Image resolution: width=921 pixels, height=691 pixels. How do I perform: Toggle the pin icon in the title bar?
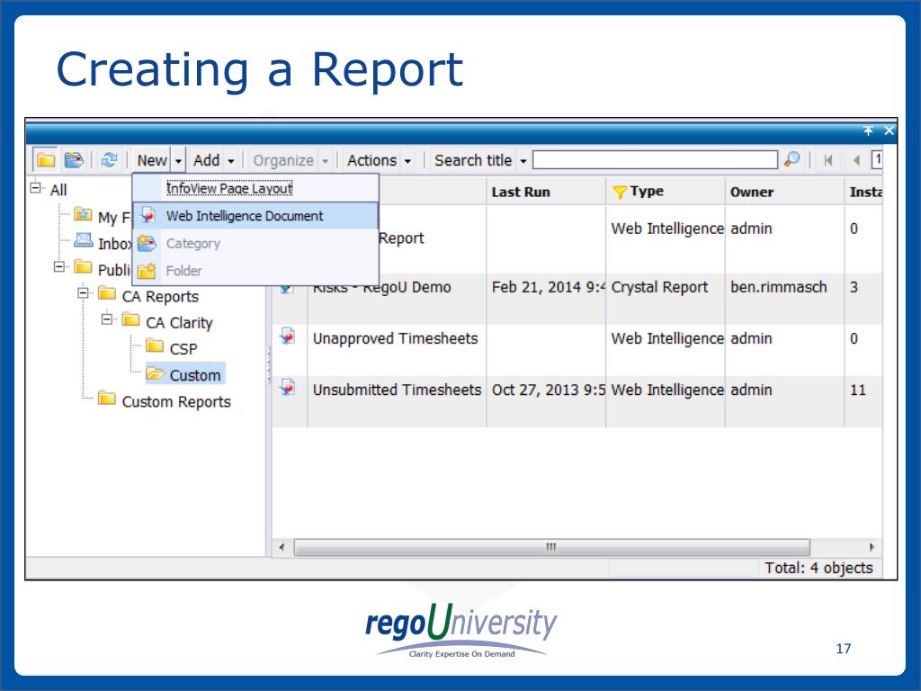867,130
